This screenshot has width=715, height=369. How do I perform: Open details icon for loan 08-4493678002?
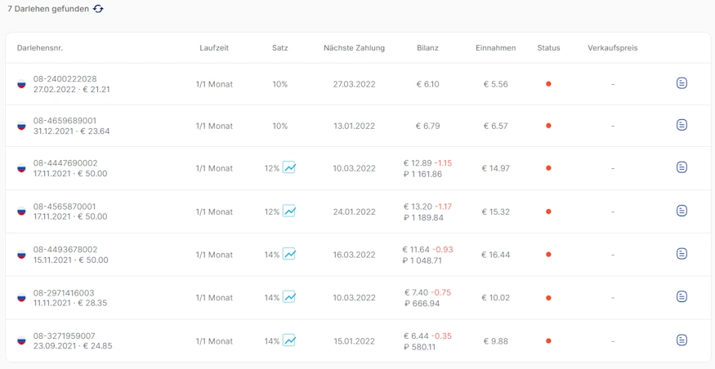click(x=681, y=254)
